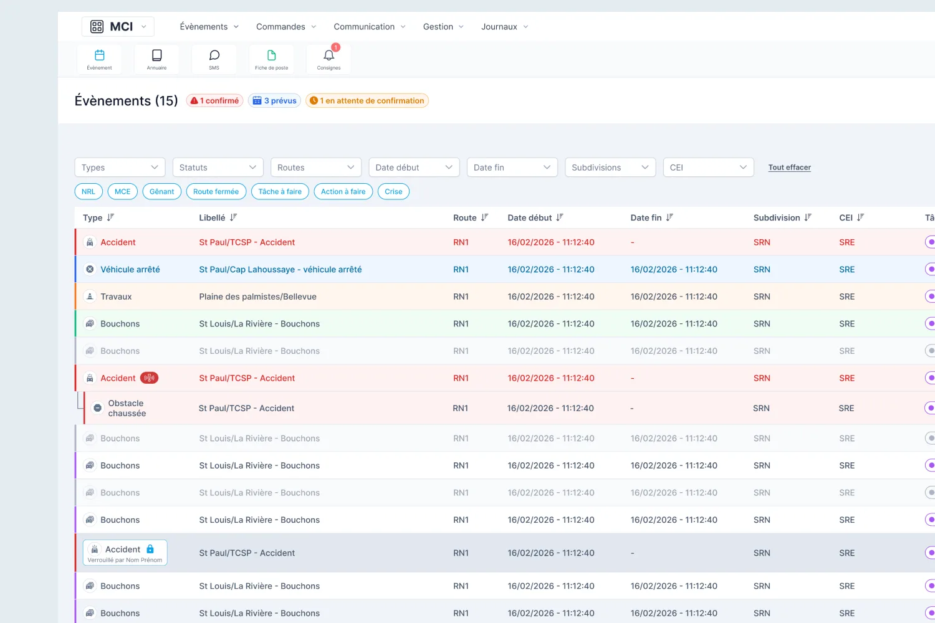Open the Journaux menu
The height and width of the screenshot is (623, 935).
pos(505,27)
